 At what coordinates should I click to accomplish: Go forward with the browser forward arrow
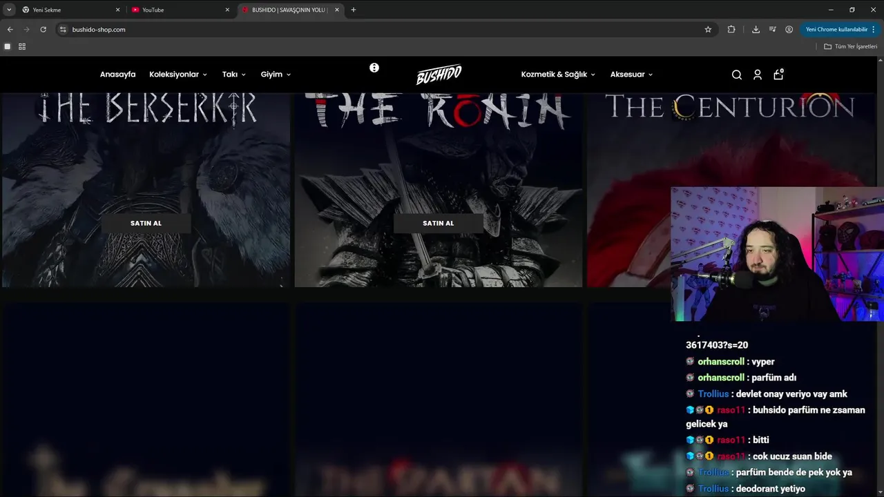[26, 30]
